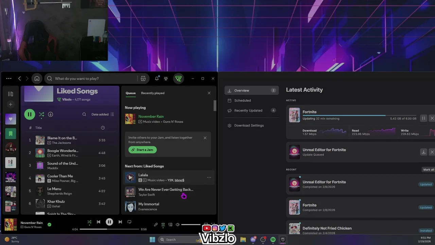Toggle Your Library sidebar icon
Viewport: 435px width, 245px height.
tap(11, 94)
